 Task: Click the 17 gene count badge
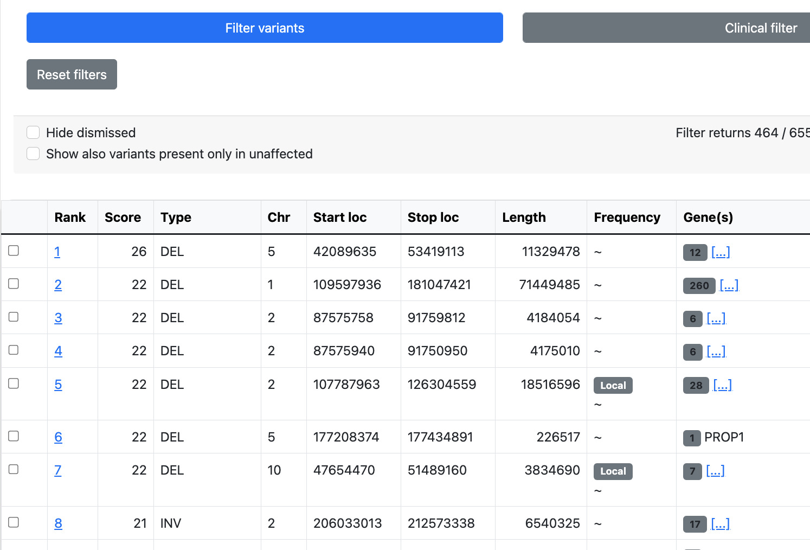[695, 524]
